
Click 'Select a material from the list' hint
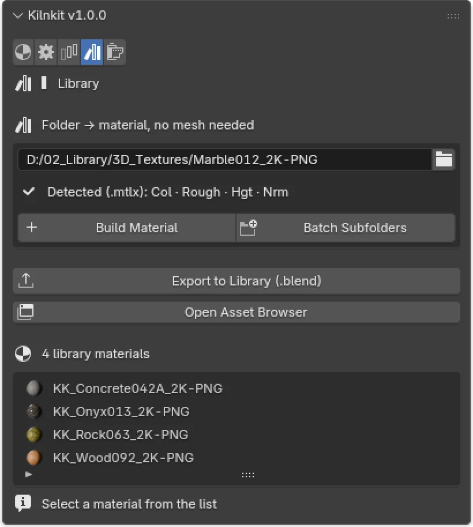click(129, 504)
